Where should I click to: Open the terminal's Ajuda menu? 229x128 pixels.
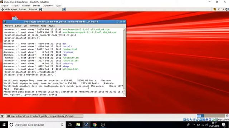click(52, 26)
